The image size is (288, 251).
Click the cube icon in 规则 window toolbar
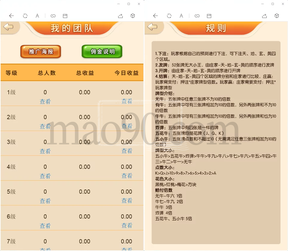(x=277, y=16)
